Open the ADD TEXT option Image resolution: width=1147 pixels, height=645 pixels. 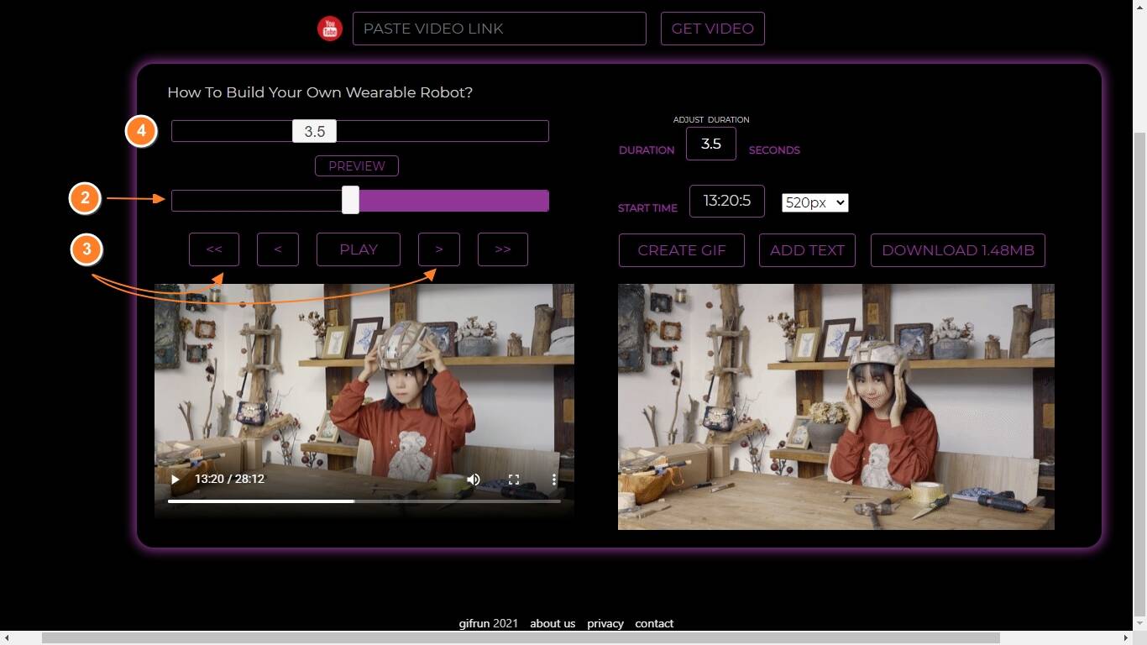(x=806, y=249)
